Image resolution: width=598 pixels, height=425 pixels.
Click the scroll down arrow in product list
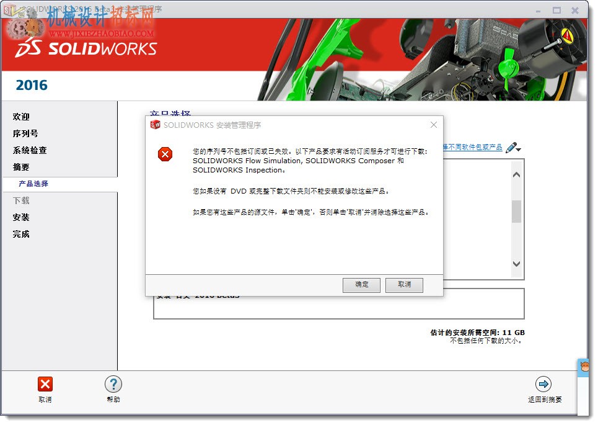point(516,264)
